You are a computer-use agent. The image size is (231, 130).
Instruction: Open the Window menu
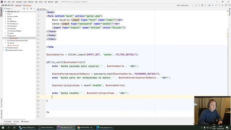[51, 2]
